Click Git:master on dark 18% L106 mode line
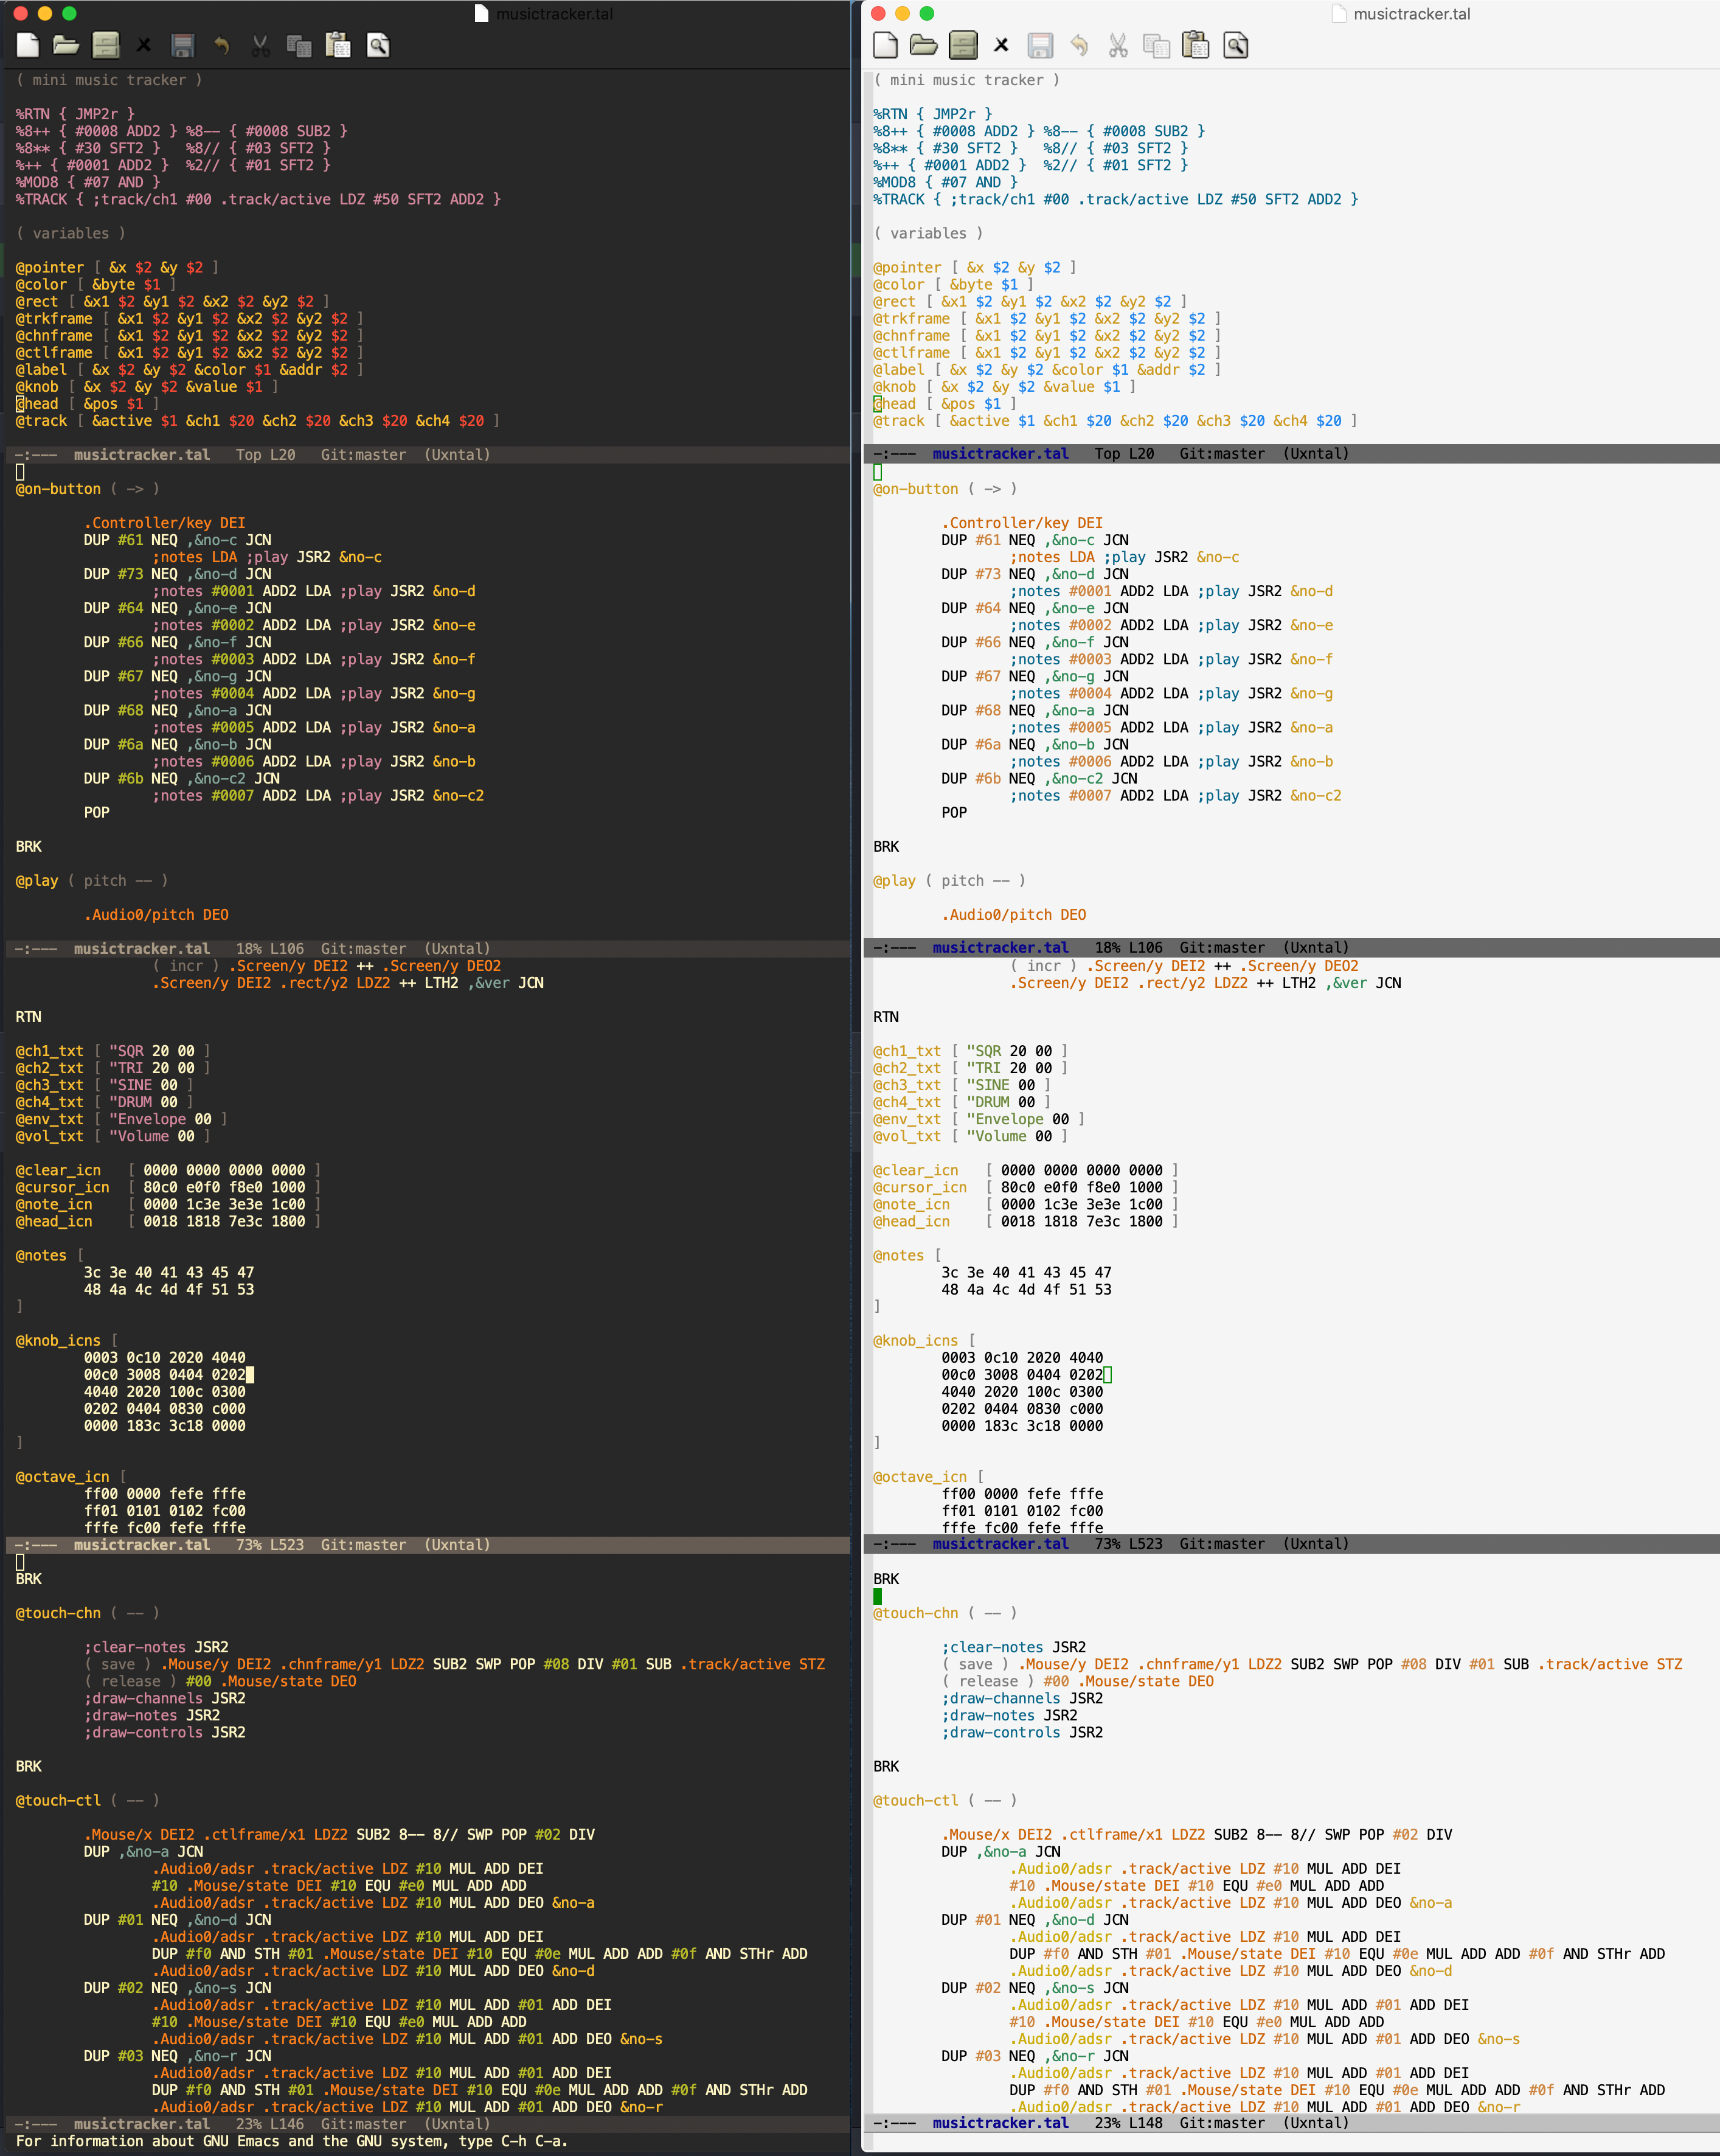 (363, 949)
